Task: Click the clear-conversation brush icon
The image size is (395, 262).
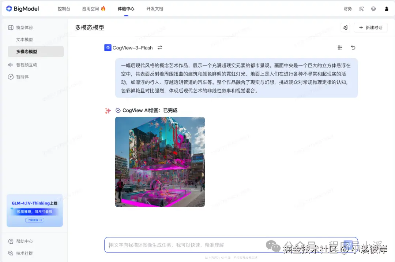Action: (345, 27)
